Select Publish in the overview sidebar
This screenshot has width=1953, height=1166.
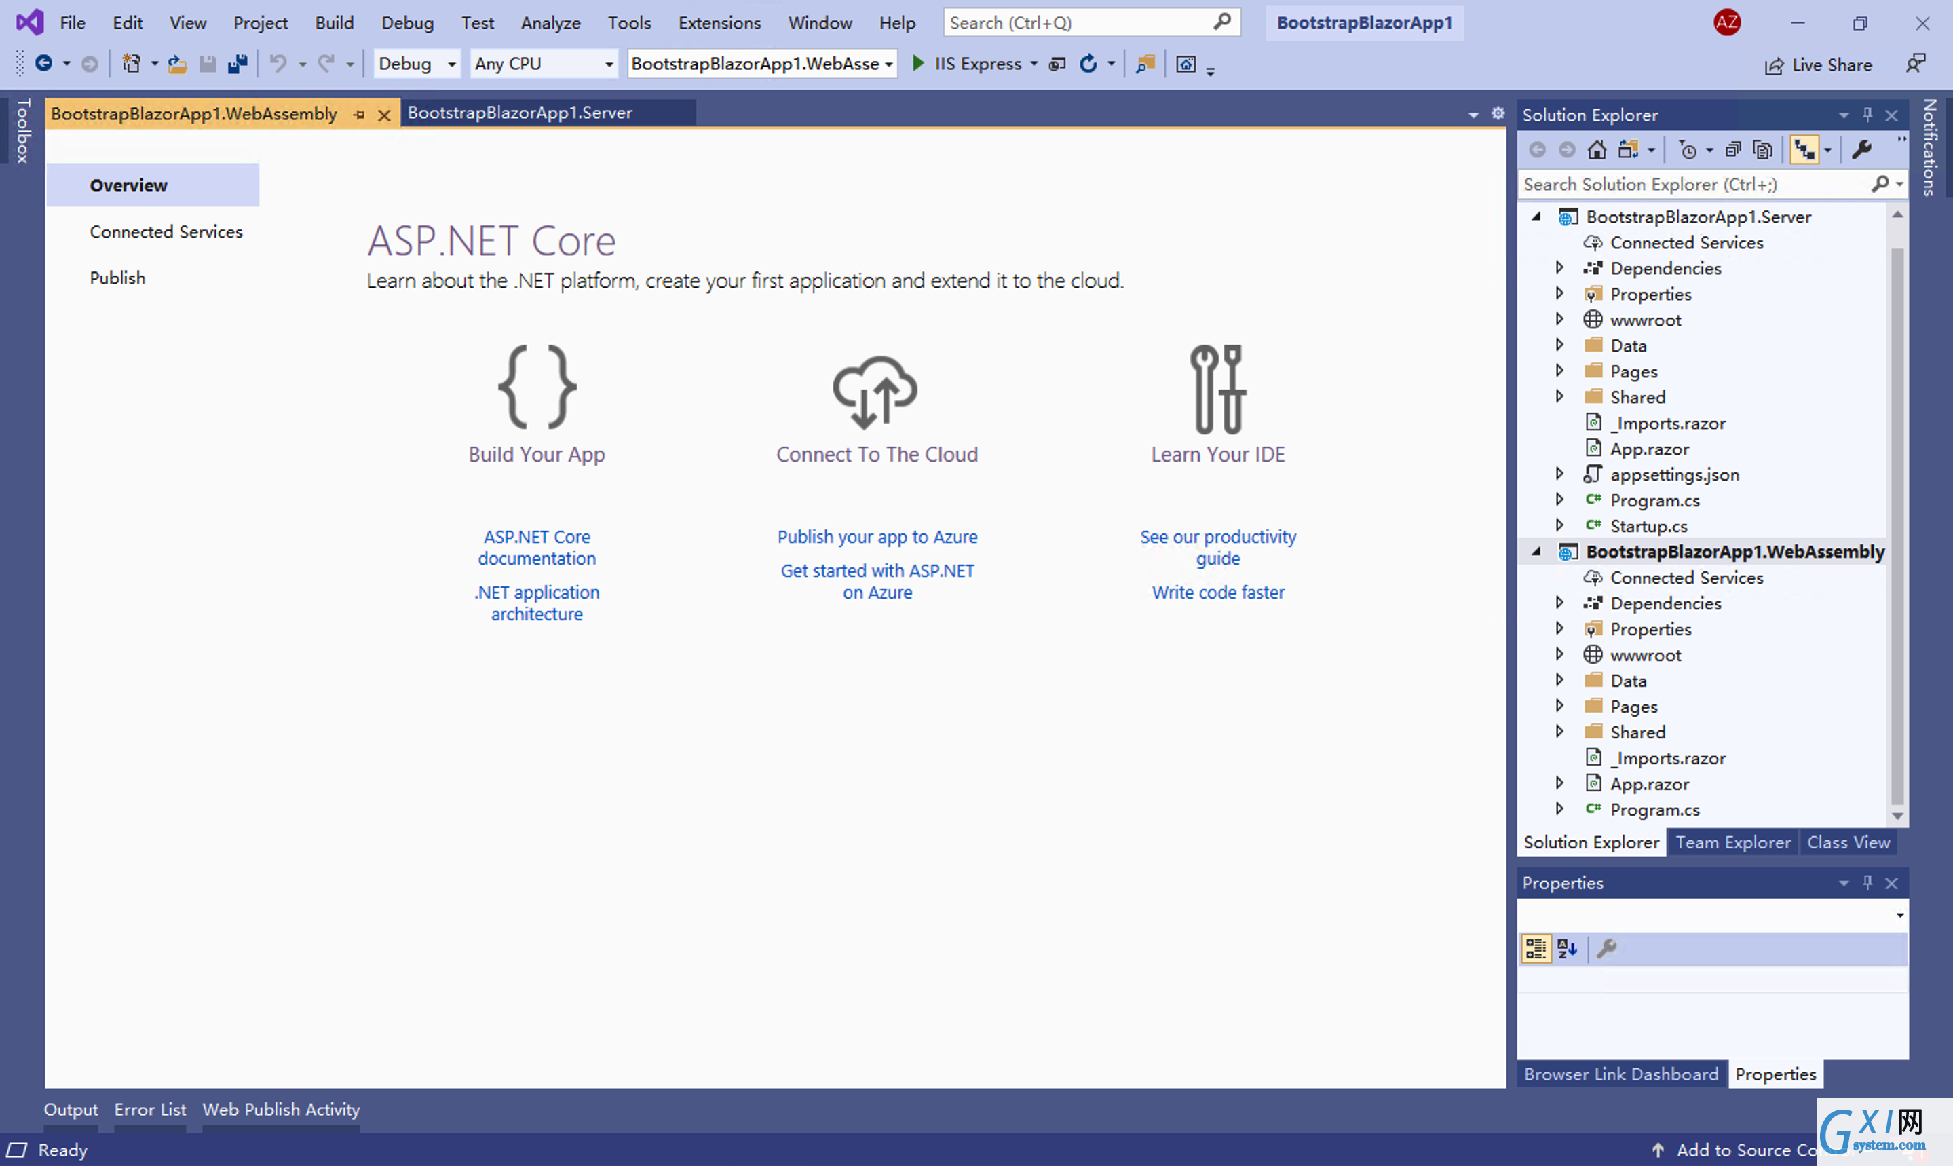coord(117,278)
